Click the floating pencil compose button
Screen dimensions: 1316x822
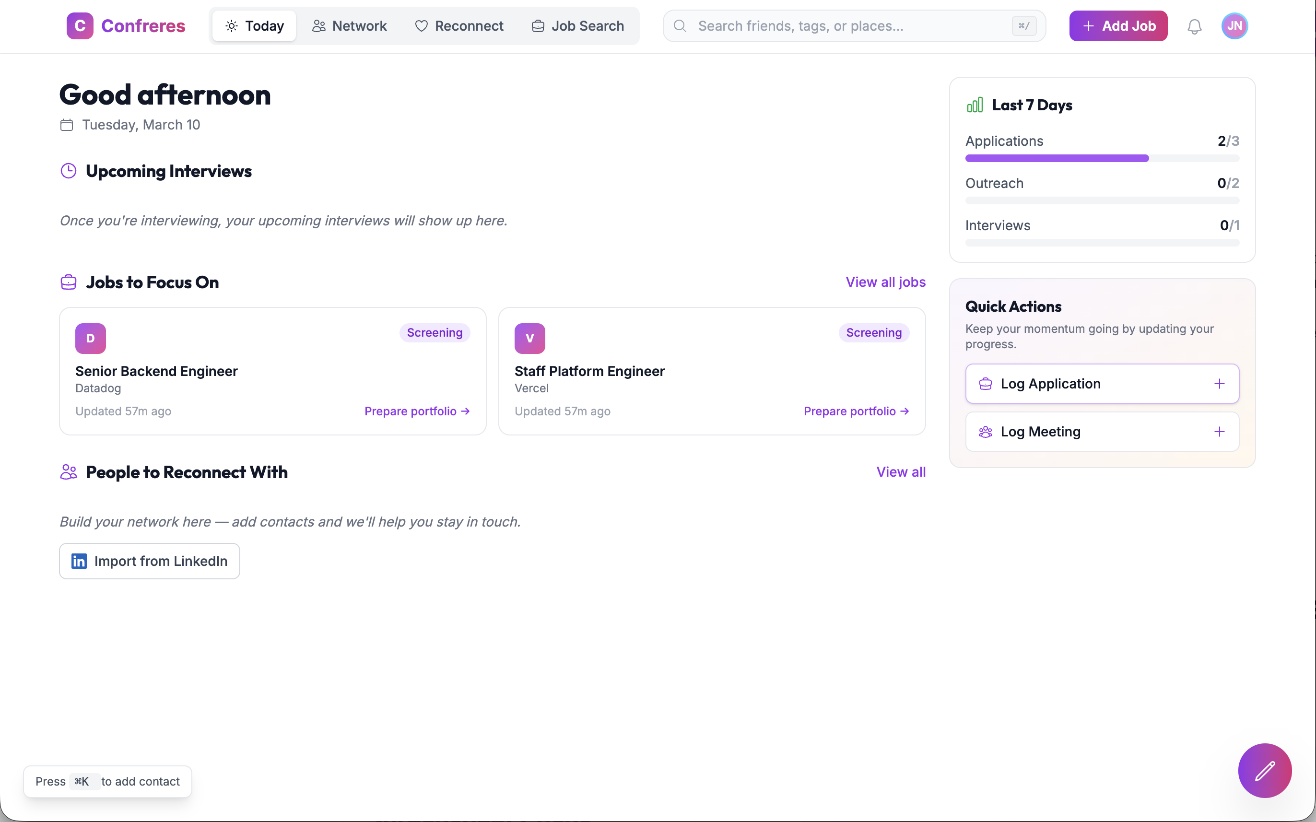coord(1264,770)
